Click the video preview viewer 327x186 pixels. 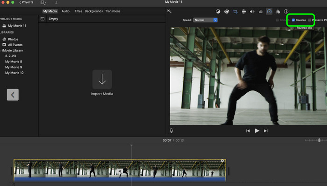pyautogui.click(x=249, y=76)
